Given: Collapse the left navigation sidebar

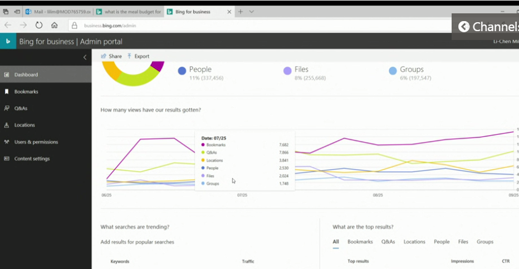Looking at the screenshot, I should click(85, 57).
